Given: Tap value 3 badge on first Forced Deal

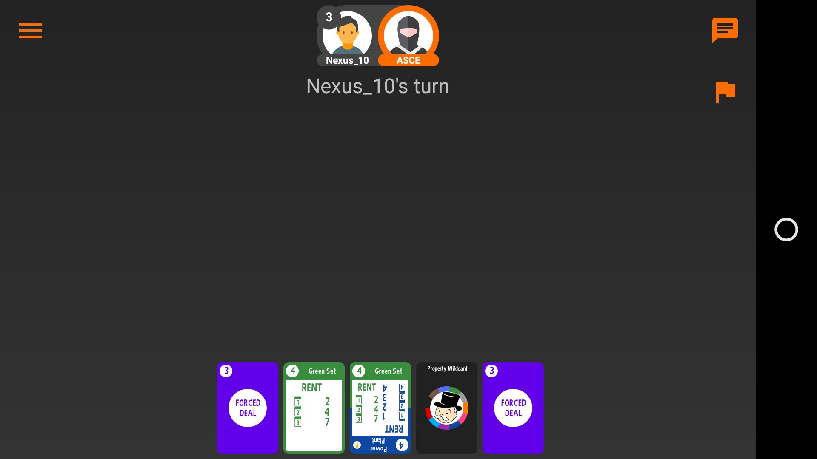Looking at the screenshot, I should 226,371.
